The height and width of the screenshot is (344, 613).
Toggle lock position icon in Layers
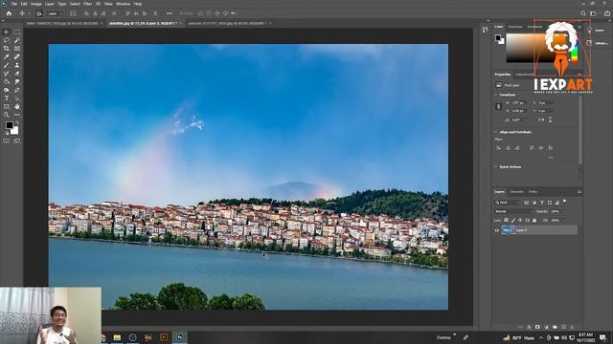[x=520, y=220]
